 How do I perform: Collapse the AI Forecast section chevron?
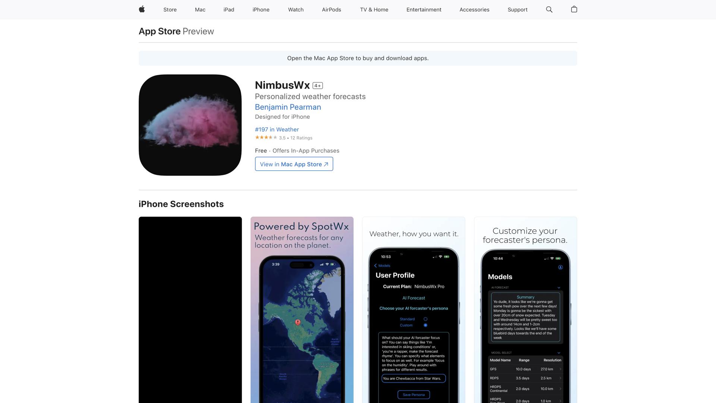[x=559, y=288]
